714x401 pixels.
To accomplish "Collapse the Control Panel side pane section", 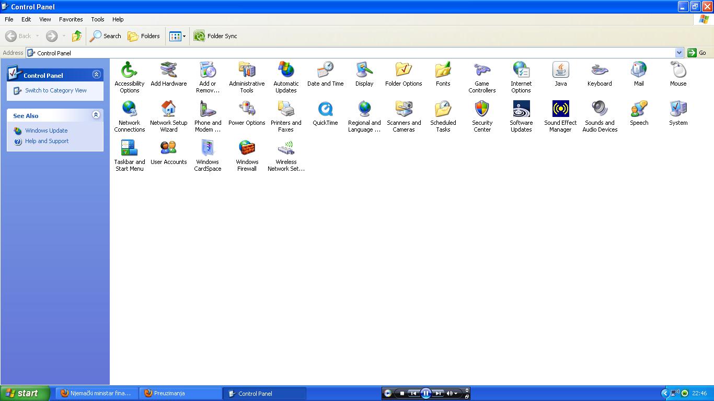I will 96,75.
